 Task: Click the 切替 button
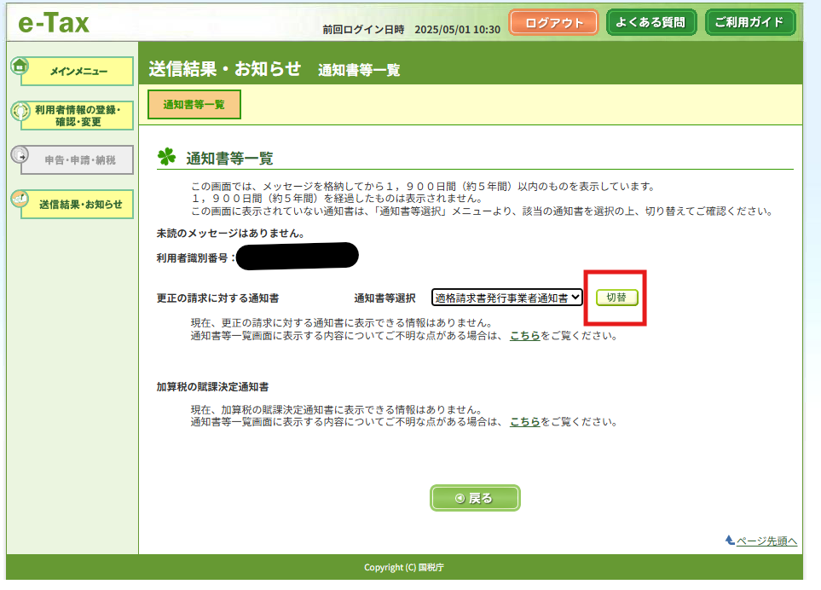tap(616, 298)
